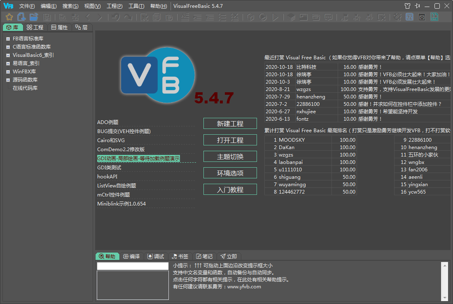Click the open folder toolbar icon
Image resolution: width=453 pixels, height=304 pixels.
point(34,17)
